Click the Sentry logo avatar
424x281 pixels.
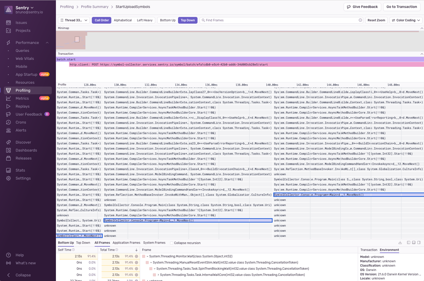(9, 10)
